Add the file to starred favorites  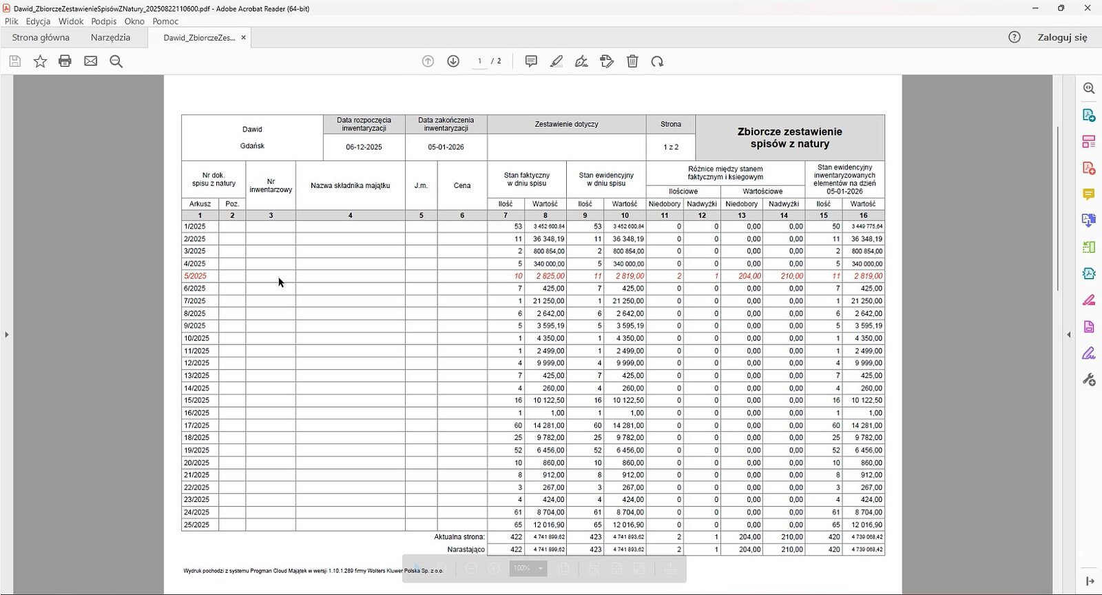click(x=40, y=61)
